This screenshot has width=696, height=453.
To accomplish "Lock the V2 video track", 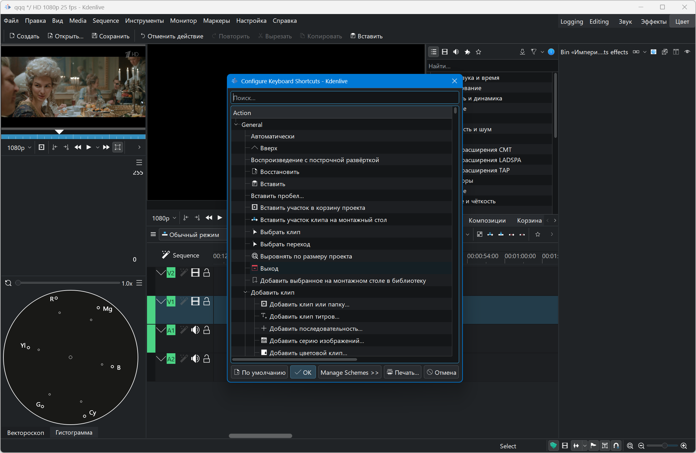I will (206, 273).
